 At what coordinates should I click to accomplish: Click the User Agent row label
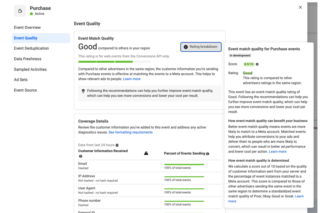tap(87, 188)
